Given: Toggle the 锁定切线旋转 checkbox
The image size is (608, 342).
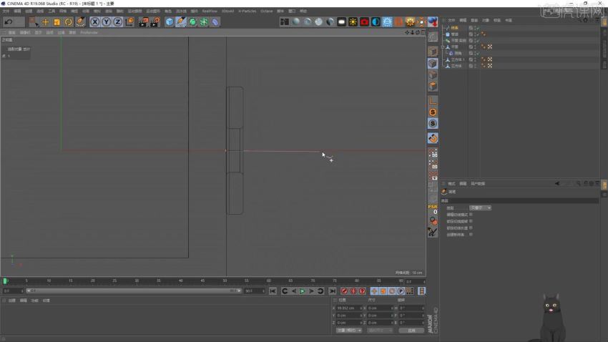Looking at the screenshot, I should (471, 221).
